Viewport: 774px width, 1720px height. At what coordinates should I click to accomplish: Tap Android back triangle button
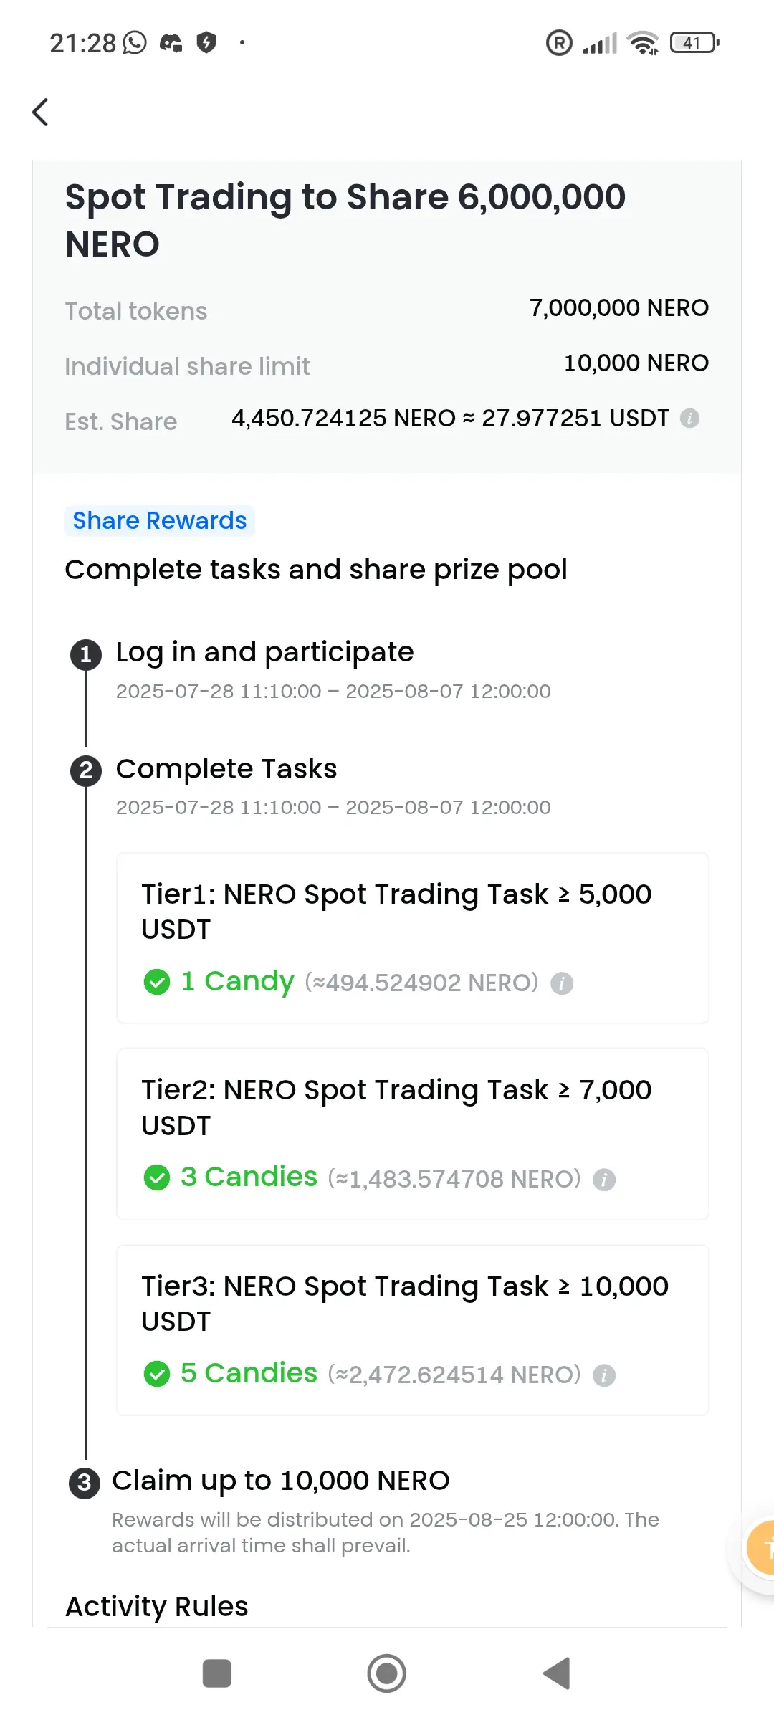[x=557, y=1673]
